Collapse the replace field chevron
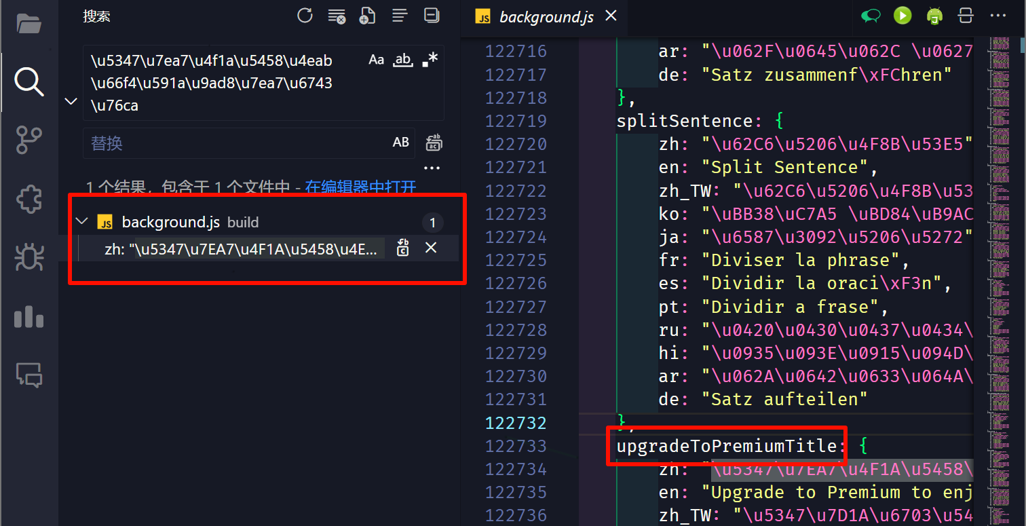Screen dimensions: 1026x526 tap(71, 102)
